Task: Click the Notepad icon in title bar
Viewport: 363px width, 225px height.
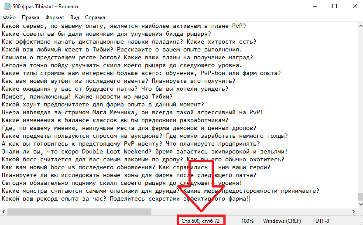Action: pos(7,6)
